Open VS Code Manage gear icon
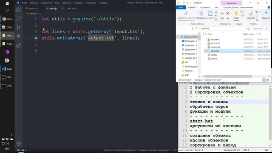272x153 pixels. pos(19,144)
